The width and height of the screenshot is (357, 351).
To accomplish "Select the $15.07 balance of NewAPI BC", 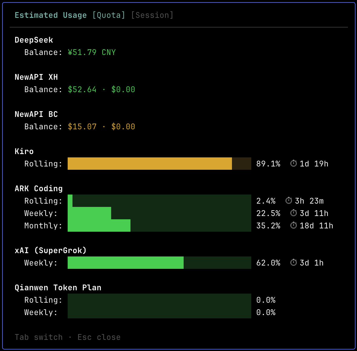I will coord(82,127).
